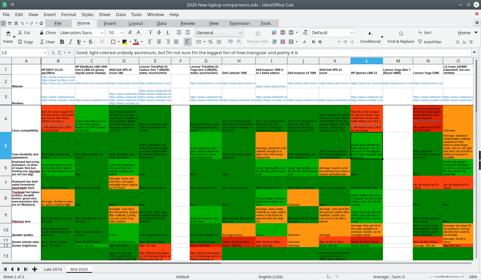Apply bold formatting to the selection
The height and width of the screenshot is (280, 481).
pyautogui.click(x=62, y=42)
